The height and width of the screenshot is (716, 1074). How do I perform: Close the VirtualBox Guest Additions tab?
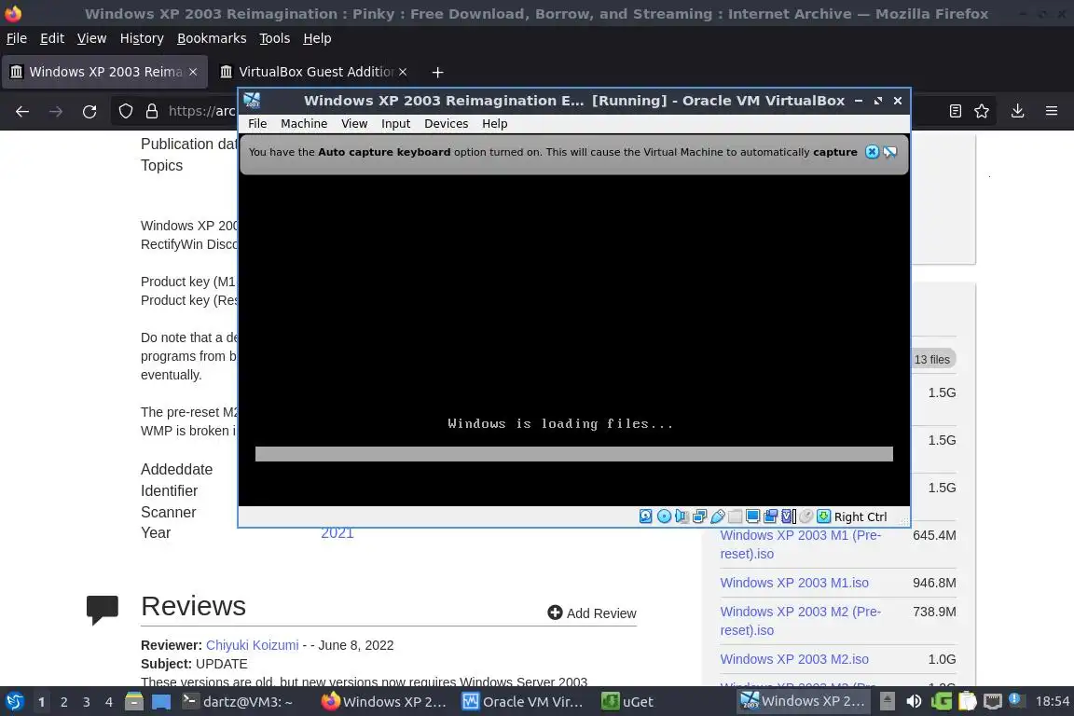click(403, 72)
